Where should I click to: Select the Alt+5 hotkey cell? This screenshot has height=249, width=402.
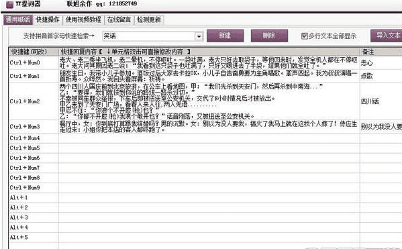[34, 238]
